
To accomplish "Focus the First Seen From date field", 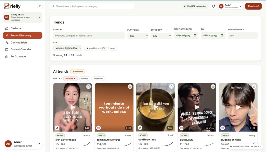I will pyautogui.click(x=186, y=35).
